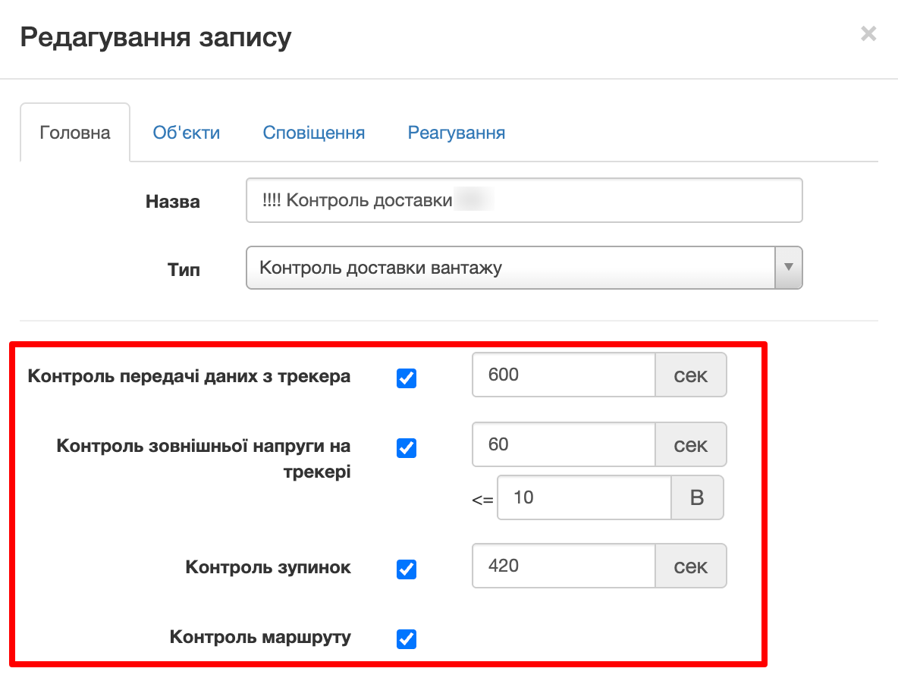The image size is (898, 687).
Task: Open the Сповіщення tab
Action: (x=314, y=132)
